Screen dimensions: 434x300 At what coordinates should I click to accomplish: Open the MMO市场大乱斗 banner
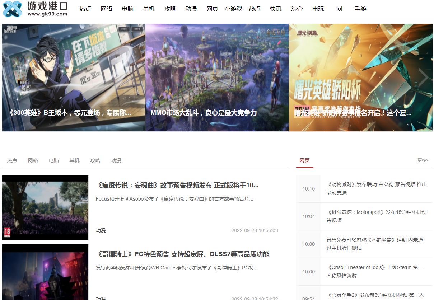[x=217, y=78]
